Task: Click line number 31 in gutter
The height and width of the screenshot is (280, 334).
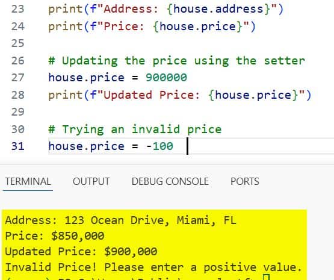Action: (17, 146)
